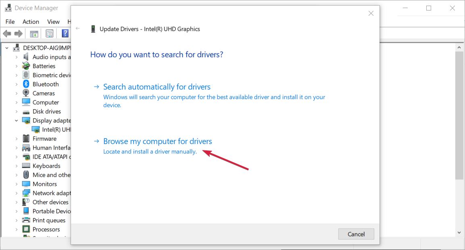Choose Browse my computer for drivers
This screenshot has height=250, width=465.
point(157,141)
